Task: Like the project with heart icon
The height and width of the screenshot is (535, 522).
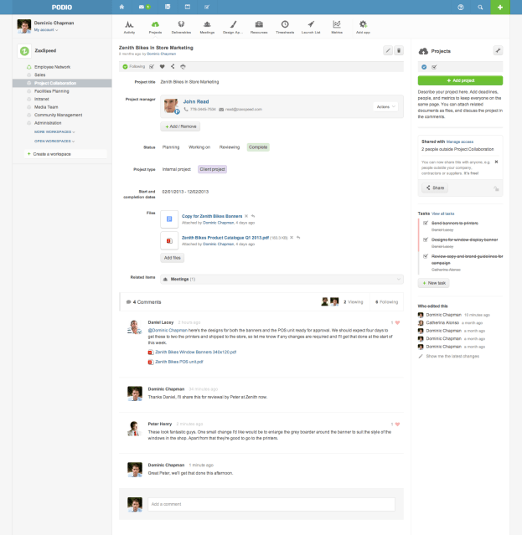Action: coord(163,66)
